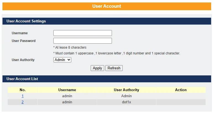Select the 'Admin' authority cell in row 1
The height and width of the screenshot is (116, 215).
click(x=126, y=96)
